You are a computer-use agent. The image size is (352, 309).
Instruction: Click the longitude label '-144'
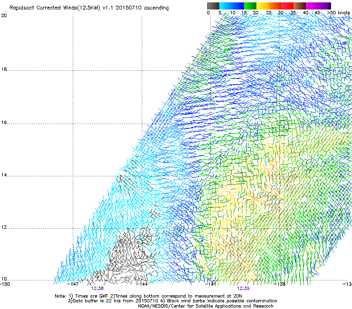click(x=142, y=284)
